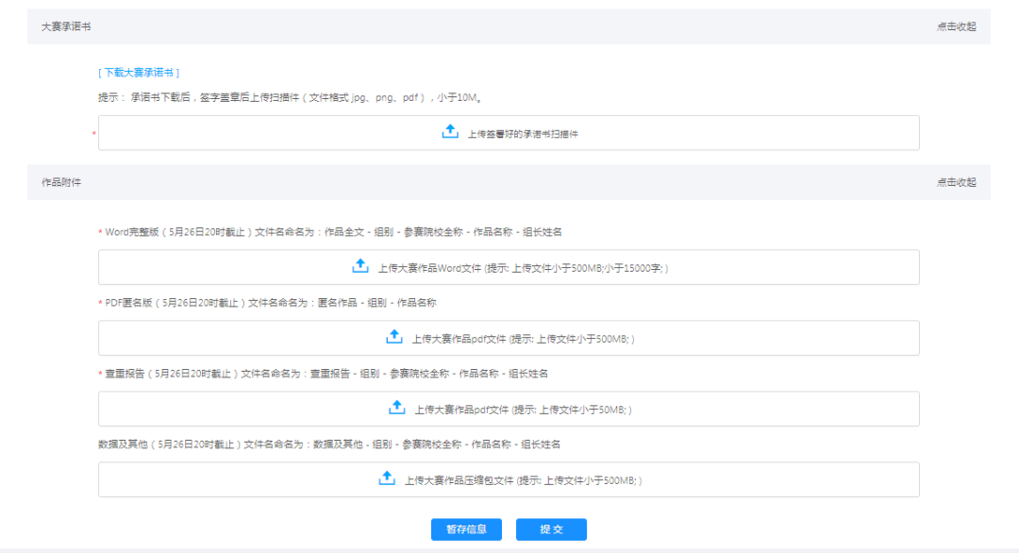Click the Word完整版 file naming label
This screenshot has height=553, width=1019.
pos(333,232)
